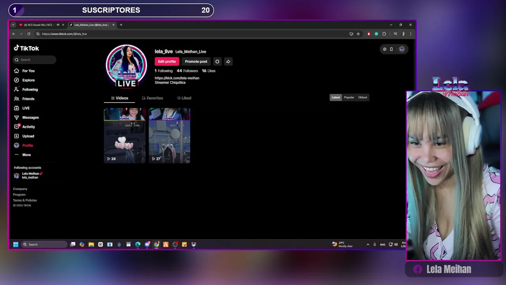Screen dimensions: 506x285
Task: Open Friends in the sidebar
Action: point(25,99)
